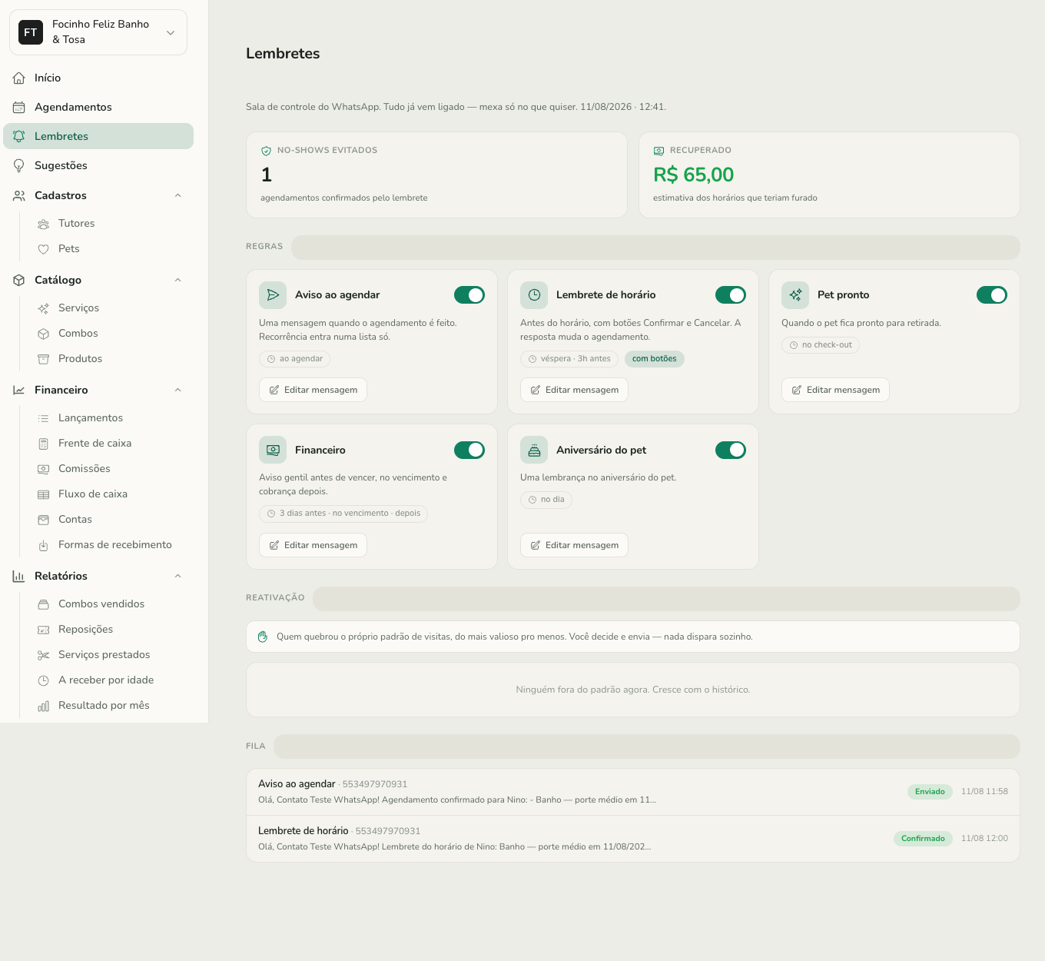
Task: Click the hand icon in the Reativação notice
Action: tap(263, 637)
